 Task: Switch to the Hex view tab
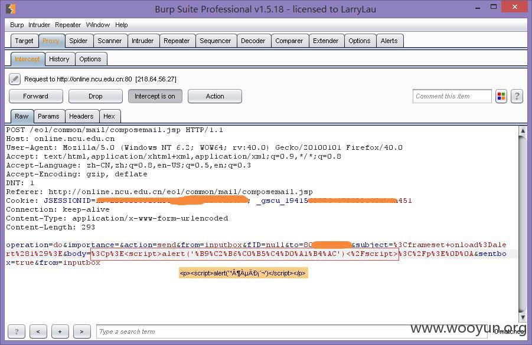click(x=109, y=116)
